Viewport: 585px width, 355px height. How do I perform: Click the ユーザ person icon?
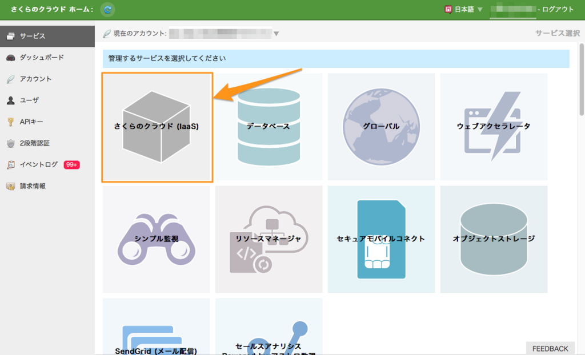click(x=11, y=100)
